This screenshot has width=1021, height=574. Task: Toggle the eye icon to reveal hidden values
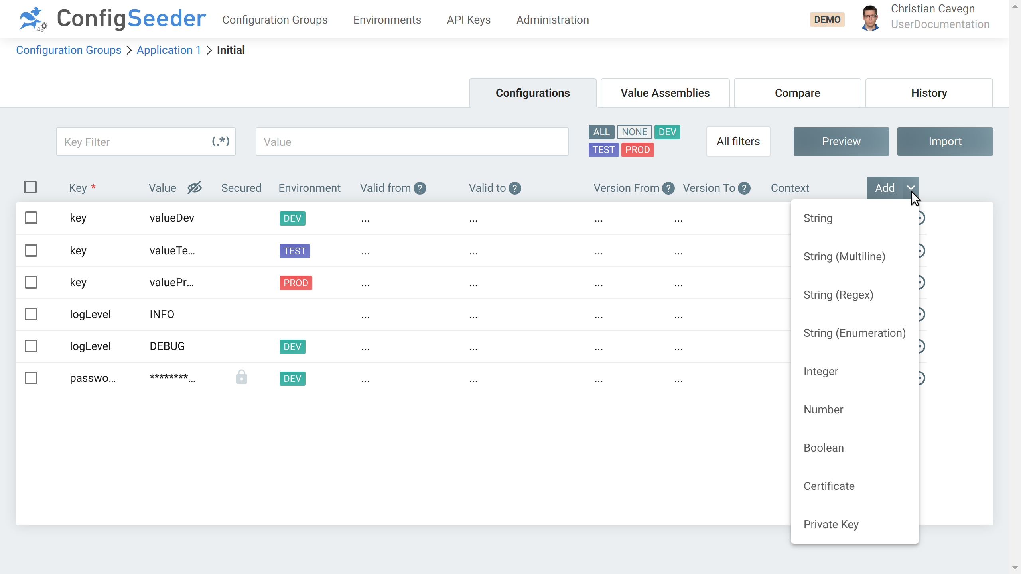(x=194, y=188)
